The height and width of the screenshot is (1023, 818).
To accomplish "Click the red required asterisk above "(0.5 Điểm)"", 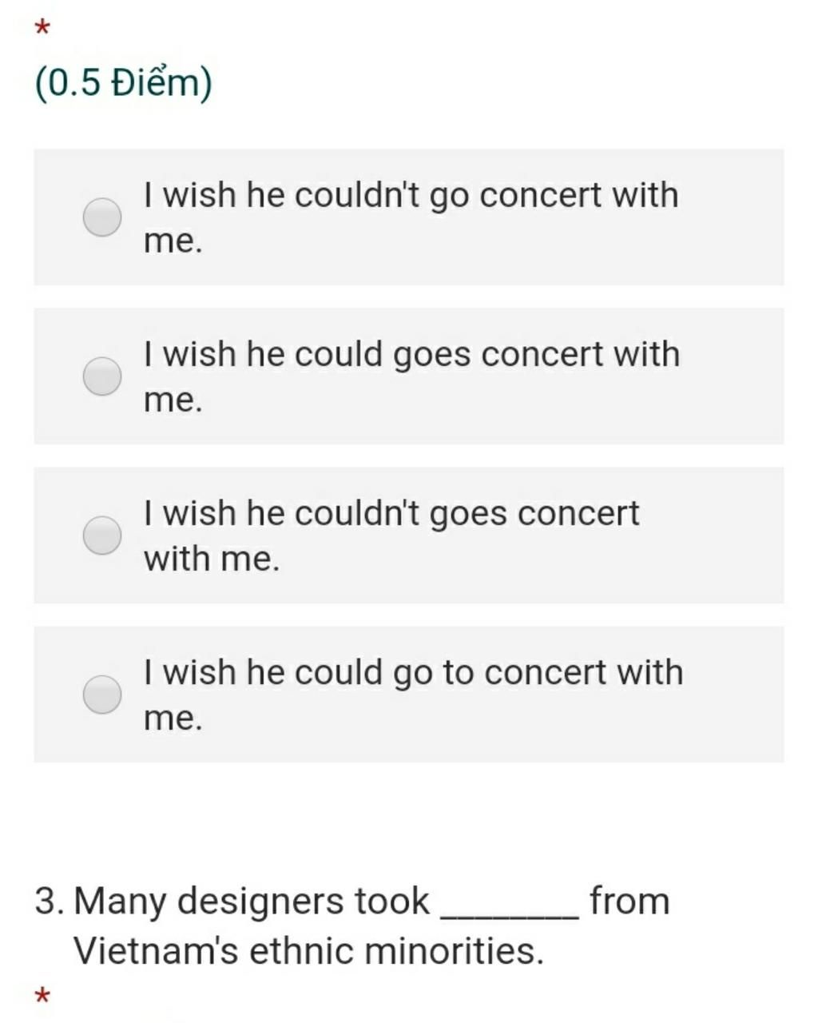I will coord(43,29).
